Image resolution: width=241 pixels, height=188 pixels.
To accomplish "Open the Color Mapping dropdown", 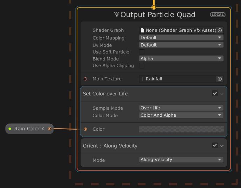I will pyautogui.click(x=181, y=38).
